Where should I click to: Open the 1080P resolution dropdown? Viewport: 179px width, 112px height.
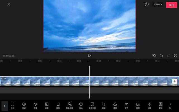pos(158,4)
